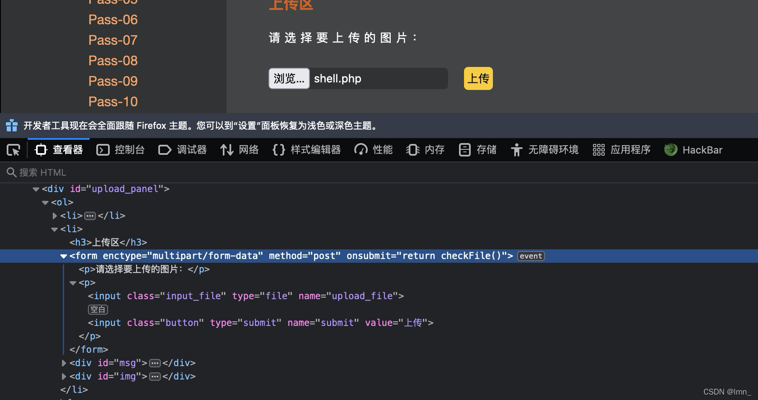Open the HackBar panel
758x400 pixels.
click(694, 150)
